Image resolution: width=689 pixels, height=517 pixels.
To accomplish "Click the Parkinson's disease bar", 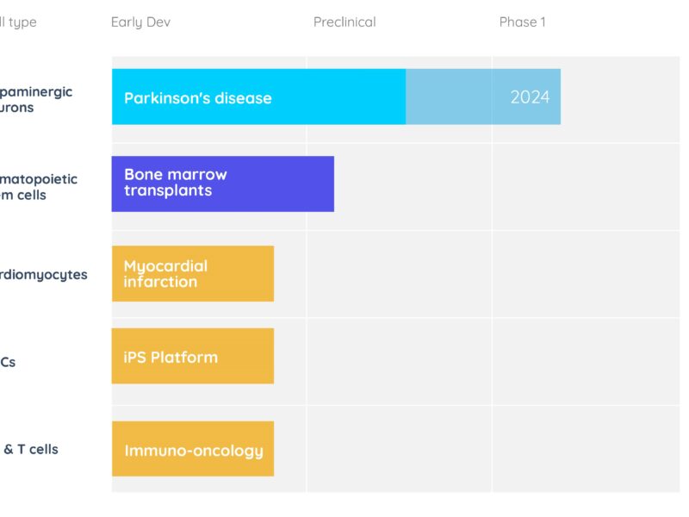I will 259,97.
